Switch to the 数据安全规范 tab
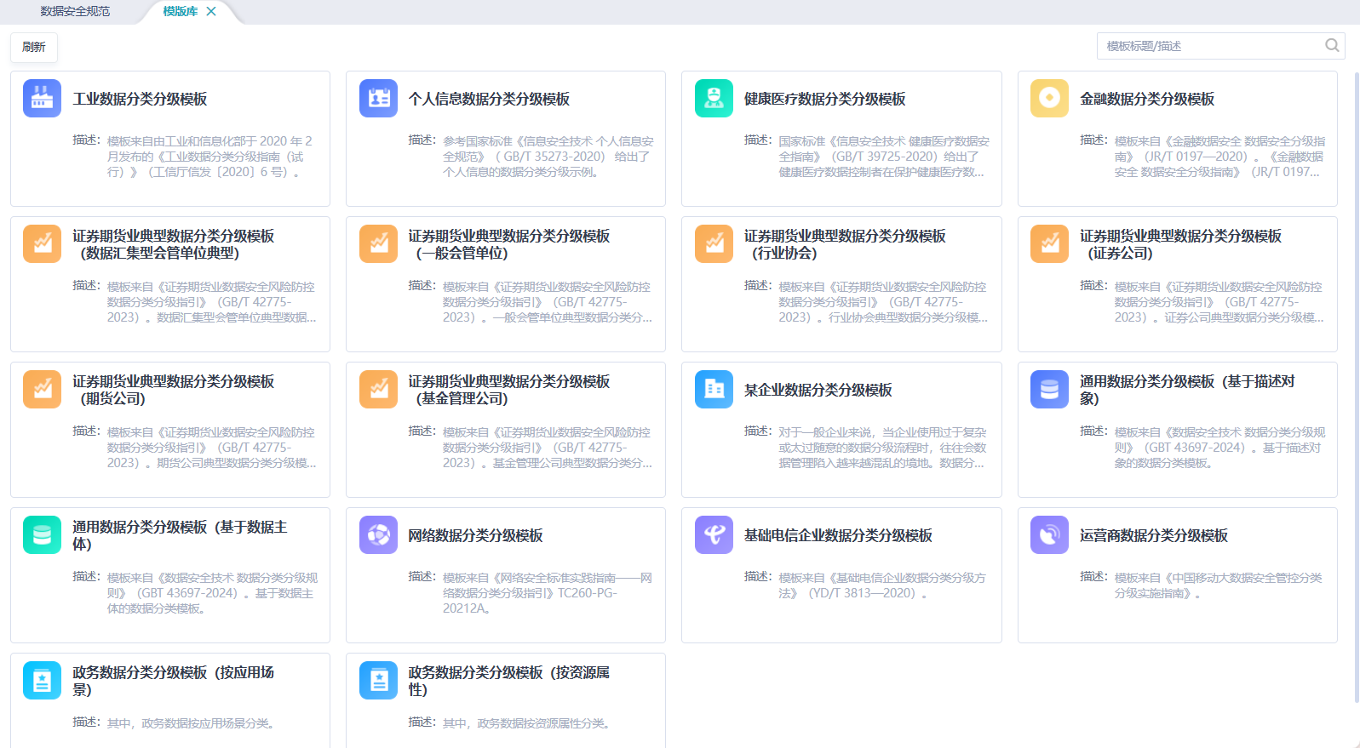This screenshot has width=1360, height=748. 75,12
